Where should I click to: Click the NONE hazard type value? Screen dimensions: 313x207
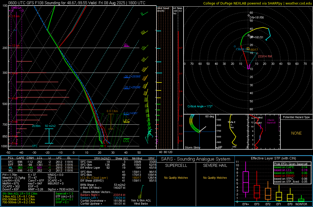[297, 133]
